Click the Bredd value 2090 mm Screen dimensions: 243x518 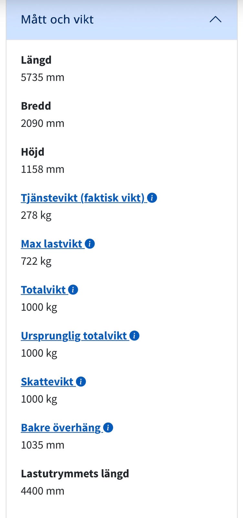43,123
